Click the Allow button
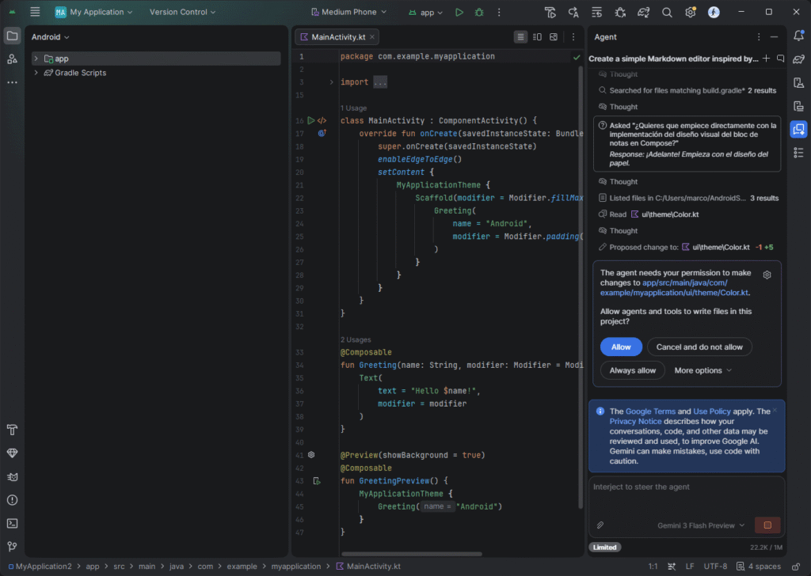This screenshot has width=811, height=576. pyautogui.click(x=621, y=347)
